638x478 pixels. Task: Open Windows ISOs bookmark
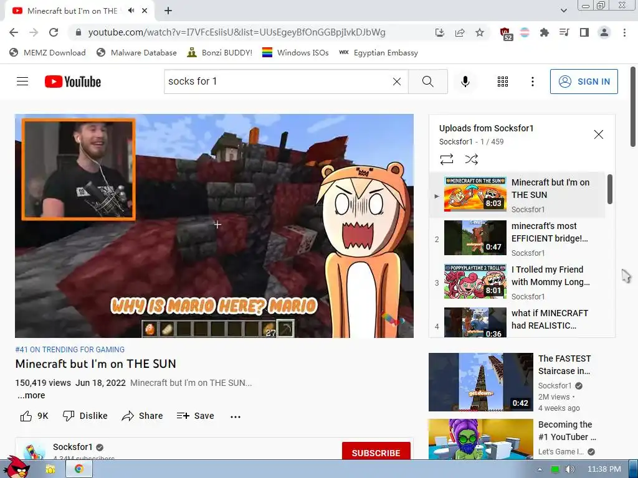coord(295,52)
